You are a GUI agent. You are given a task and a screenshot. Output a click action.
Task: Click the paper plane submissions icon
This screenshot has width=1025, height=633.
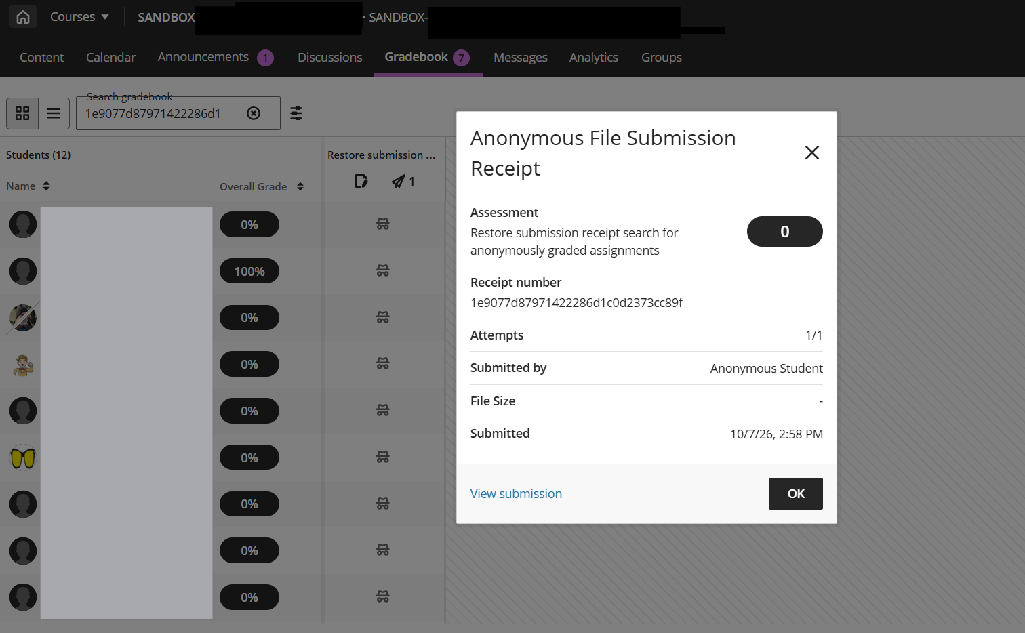pyautogui.click(x=399, y=181)
